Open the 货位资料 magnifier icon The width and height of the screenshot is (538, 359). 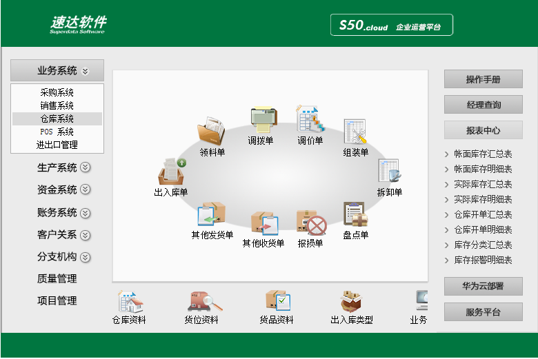click(205, 302)
